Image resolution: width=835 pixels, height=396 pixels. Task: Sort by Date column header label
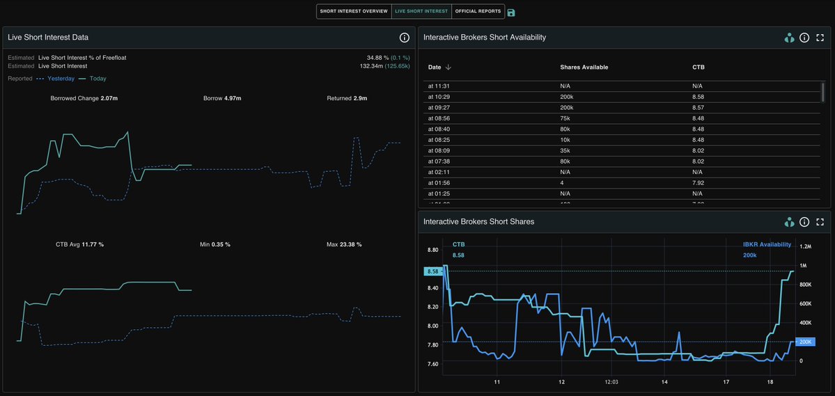435,67
